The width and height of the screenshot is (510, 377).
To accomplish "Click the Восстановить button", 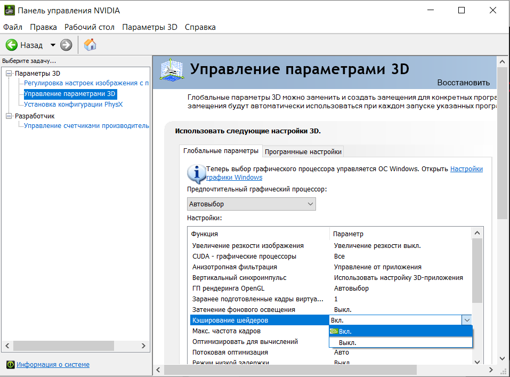I will 463,83.
